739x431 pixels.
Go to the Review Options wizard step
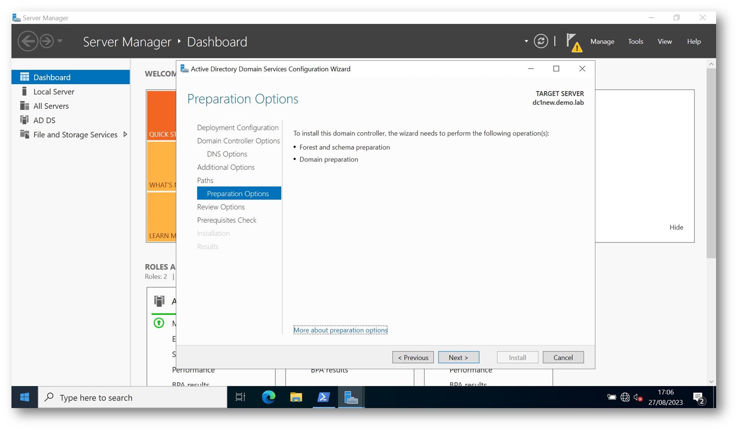click(221, 207)
